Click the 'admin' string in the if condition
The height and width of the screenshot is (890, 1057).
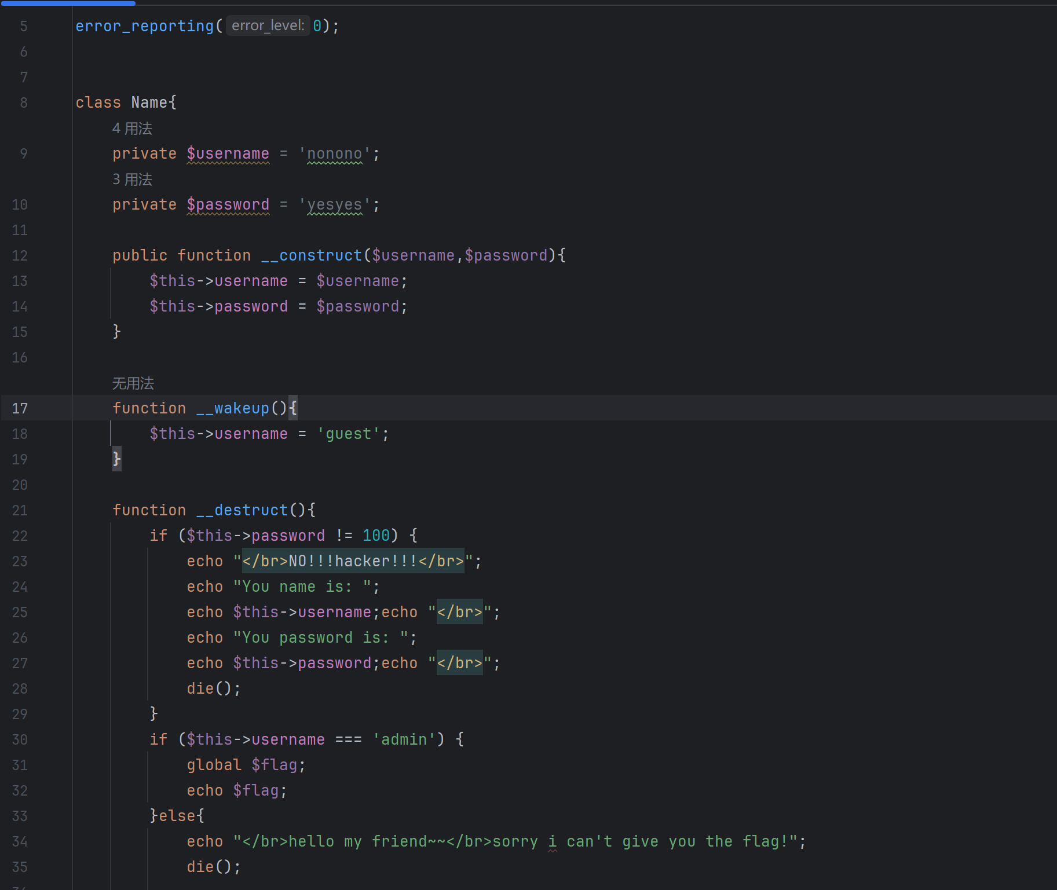pyautogui.click(x=404, y=740)
